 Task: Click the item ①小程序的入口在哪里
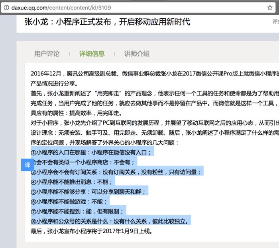pyautogui.click(x=91, y=152)
